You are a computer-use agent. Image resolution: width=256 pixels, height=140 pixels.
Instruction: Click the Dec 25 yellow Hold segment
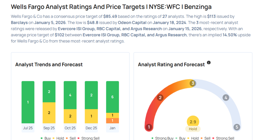(x=91, y=116)
